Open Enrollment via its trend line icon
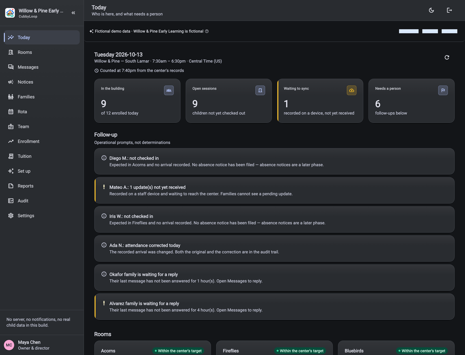The height and width of the screenshot is (355, 465). tap(11, 141)
